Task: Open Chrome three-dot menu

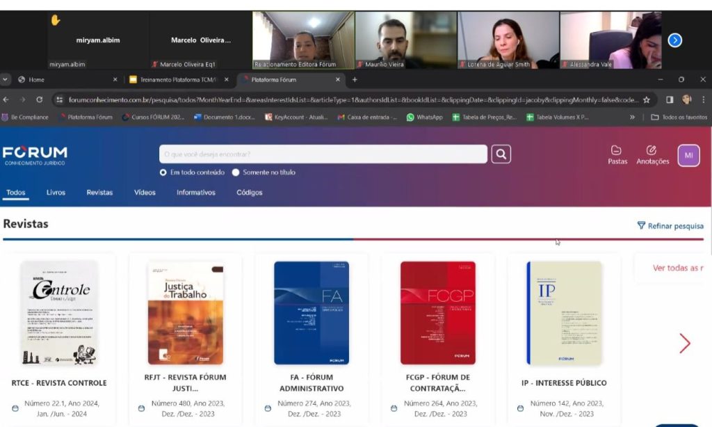Action: click(x=704, y=99)
